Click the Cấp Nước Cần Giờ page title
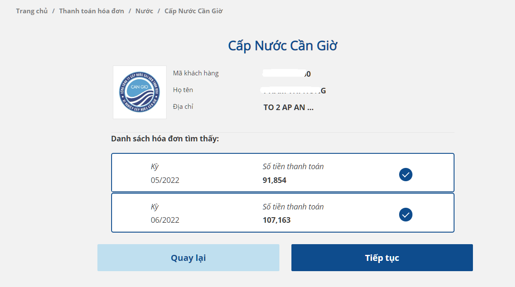515x287 pixels. tap(283, 46)
